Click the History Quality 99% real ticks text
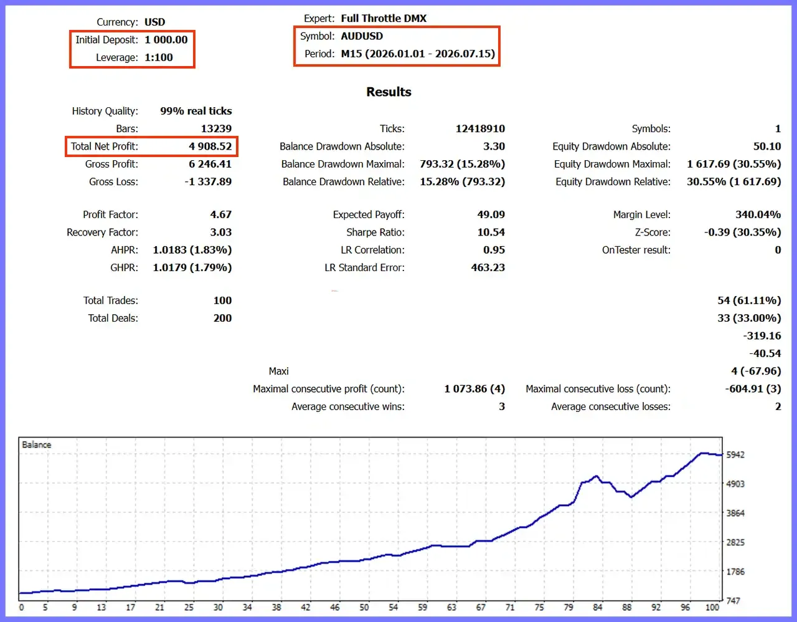The height and width of the screenshot is (622, 797). pyautogui.click(x=196, y=111)
